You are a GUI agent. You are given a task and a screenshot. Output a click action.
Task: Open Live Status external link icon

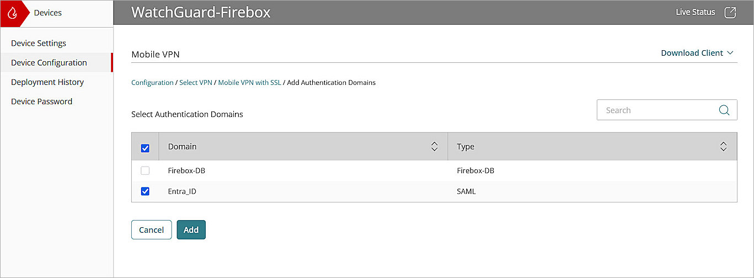(730, 12)
